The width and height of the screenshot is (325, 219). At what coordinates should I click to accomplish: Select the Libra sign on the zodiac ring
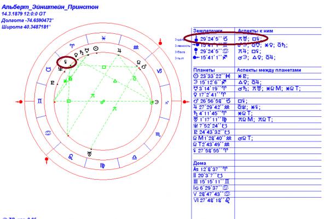(x=135, y=157)
